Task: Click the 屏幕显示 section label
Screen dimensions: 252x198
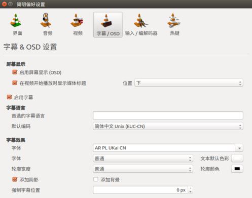Action: [16, 64]
